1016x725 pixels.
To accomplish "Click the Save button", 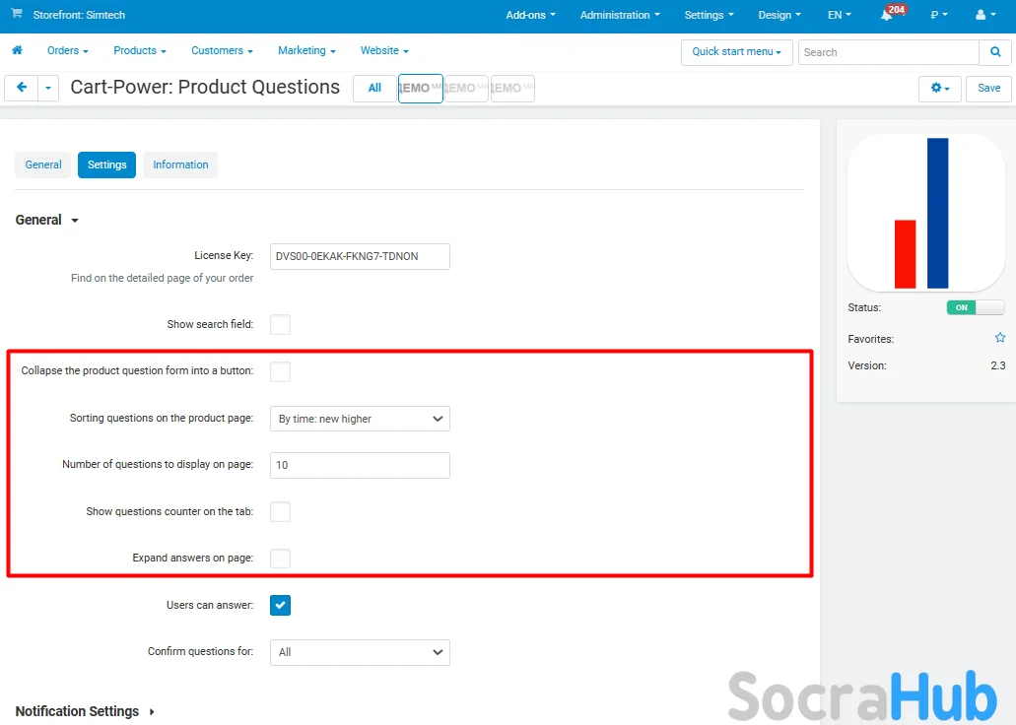I will click(x=988, y=88).
